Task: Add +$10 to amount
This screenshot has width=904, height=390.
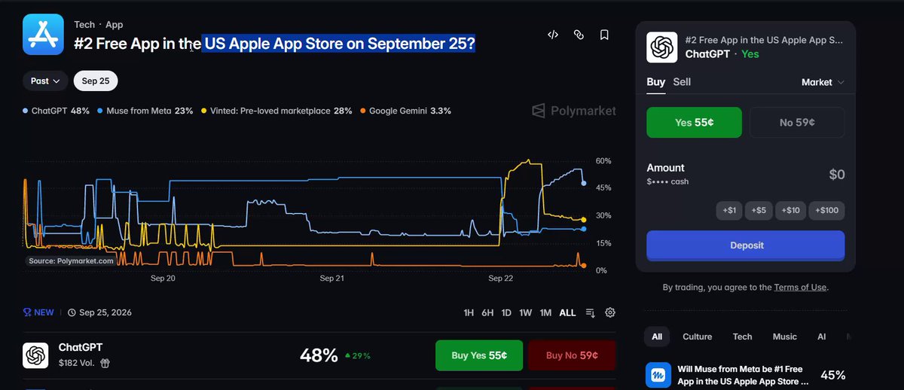Action: pyautogui.click(x=791, y=211)
